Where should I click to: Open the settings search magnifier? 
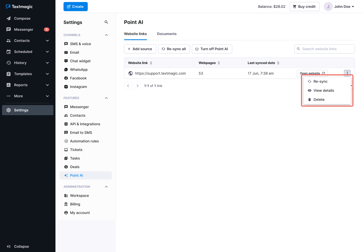106,22
